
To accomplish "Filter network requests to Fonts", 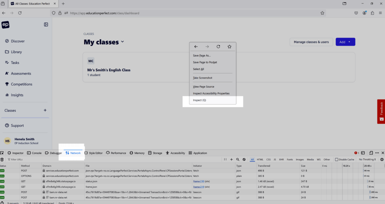I will click(x=290, y=160).
